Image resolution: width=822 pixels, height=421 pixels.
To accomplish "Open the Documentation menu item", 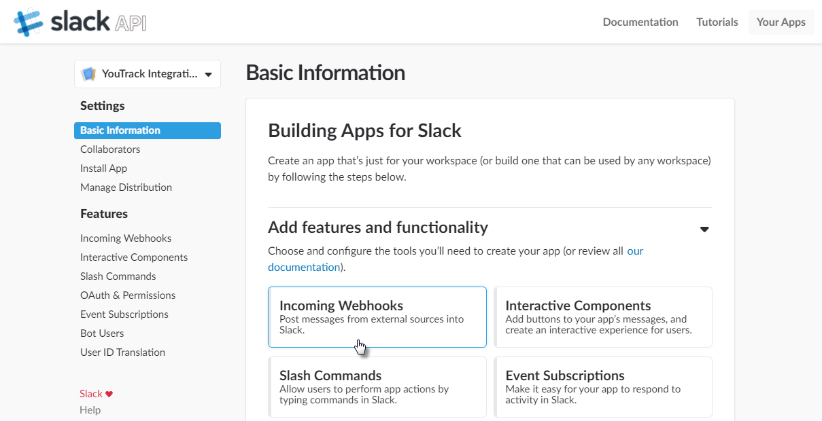I will click(640, 22).
